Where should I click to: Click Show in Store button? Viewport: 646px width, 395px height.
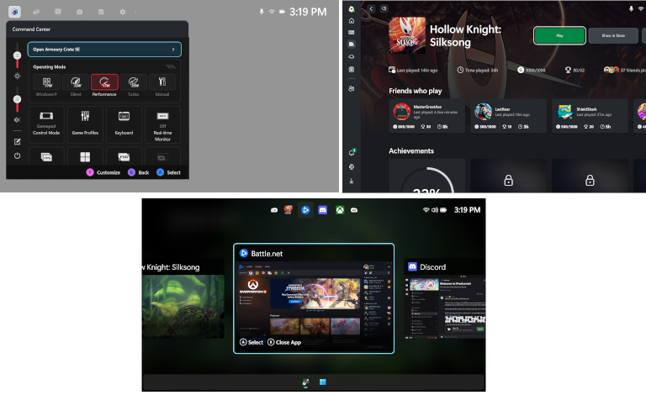point(613,35)
